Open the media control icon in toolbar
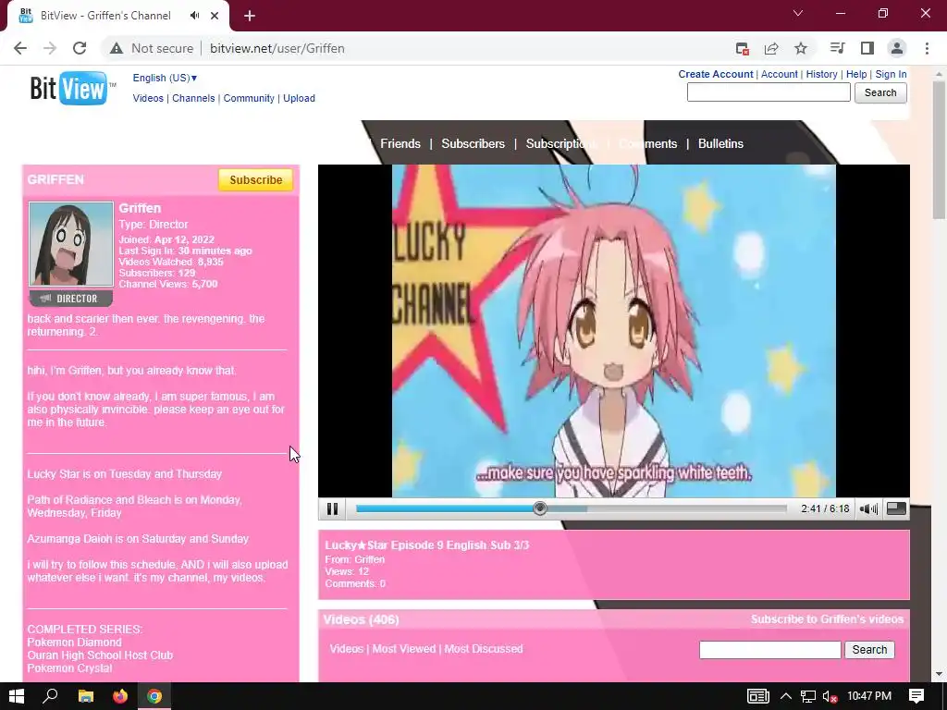Viewport: 947px width, 710px height. (838, 48)
